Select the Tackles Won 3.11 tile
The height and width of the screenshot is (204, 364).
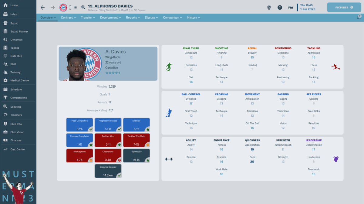tap(108, 140)
